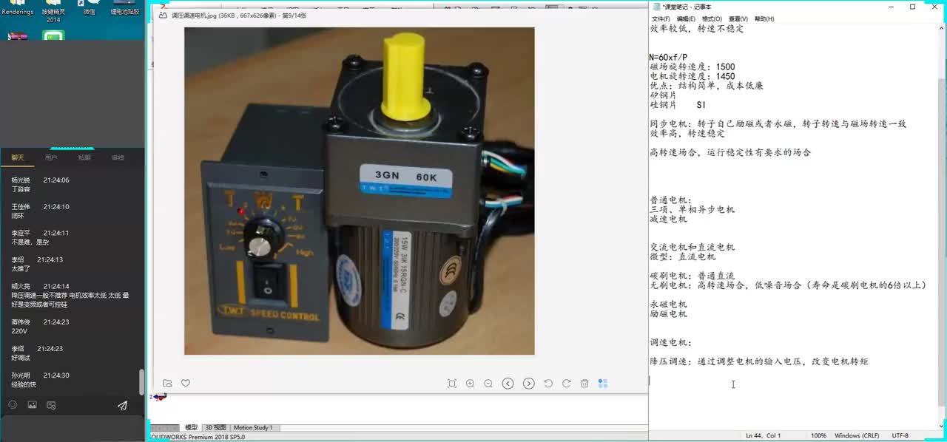Open folder icon in image viewer toolbar
The width and height of the screenshot is (947, 442).
[167, 383]
